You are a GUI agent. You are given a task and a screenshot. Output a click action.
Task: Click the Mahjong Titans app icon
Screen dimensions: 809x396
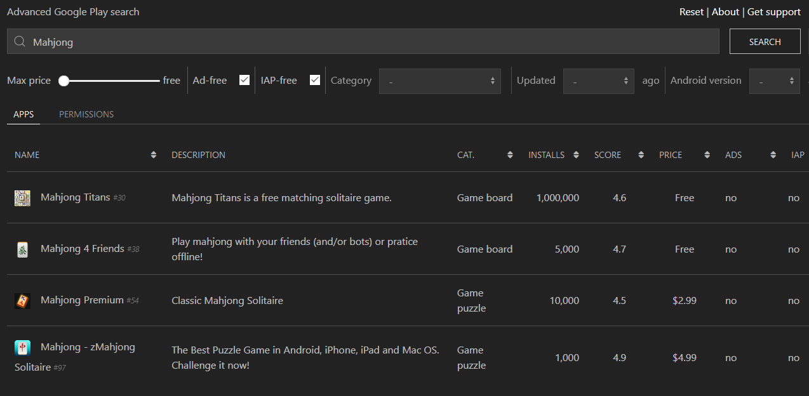pyautogui.click(x=22, y=198)
